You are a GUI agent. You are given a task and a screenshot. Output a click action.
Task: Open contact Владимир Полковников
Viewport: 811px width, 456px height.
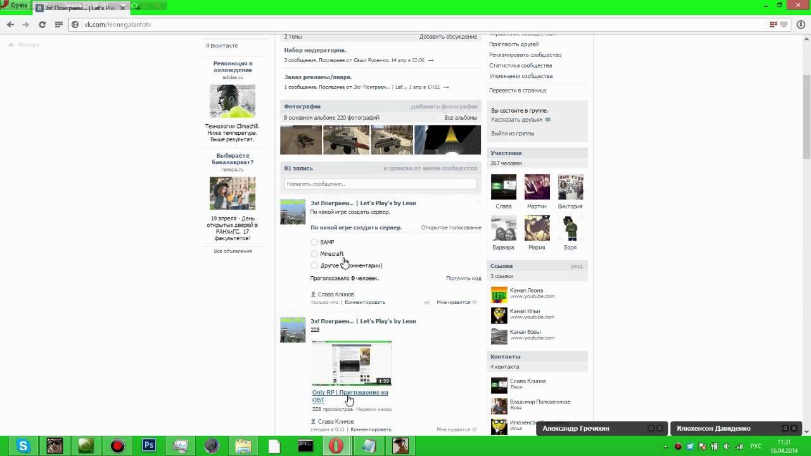coord(540,402)
